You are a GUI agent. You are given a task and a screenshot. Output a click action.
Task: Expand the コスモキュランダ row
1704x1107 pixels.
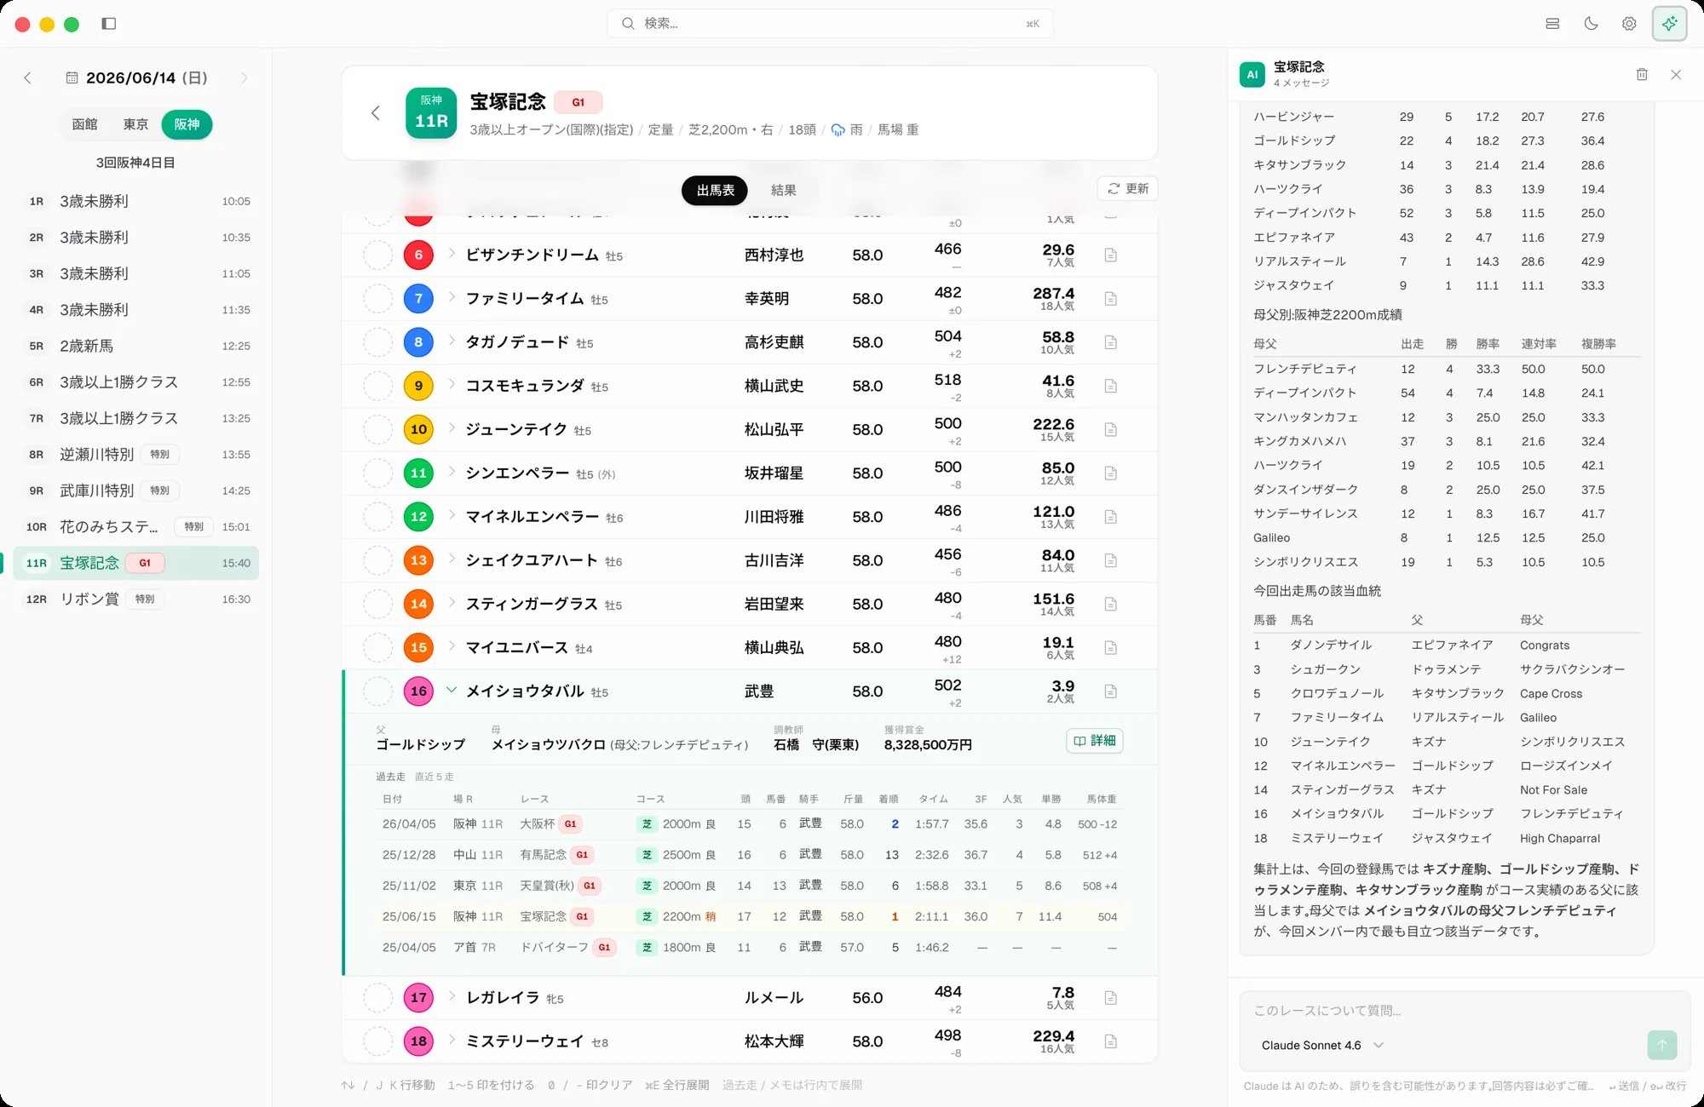tap(452, 384)
